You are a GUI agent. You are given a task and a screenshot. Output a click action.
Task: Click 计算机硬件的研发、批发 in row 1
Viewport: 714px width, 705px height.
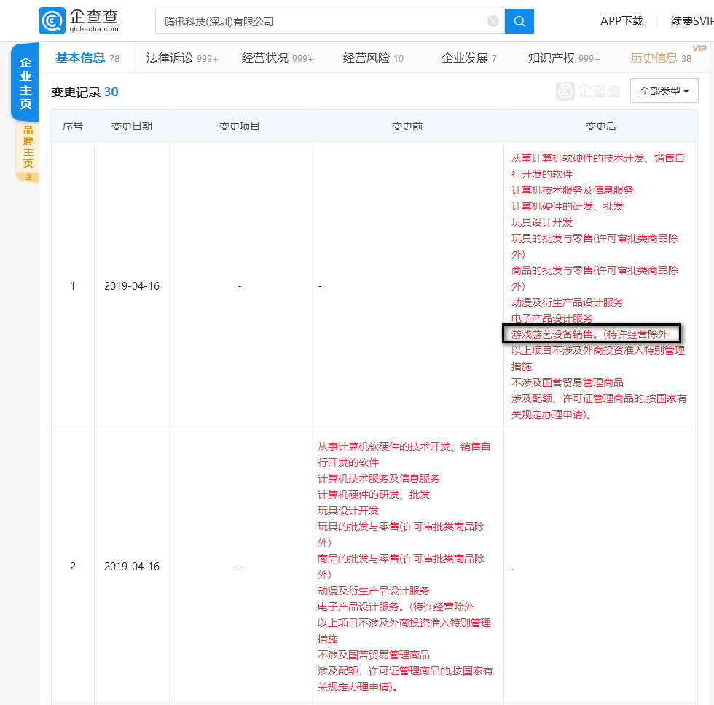(567, 206)
